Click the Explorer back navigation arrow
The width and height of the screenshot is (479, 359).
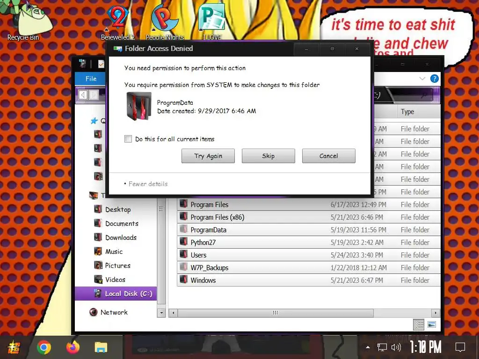point(83,95)
